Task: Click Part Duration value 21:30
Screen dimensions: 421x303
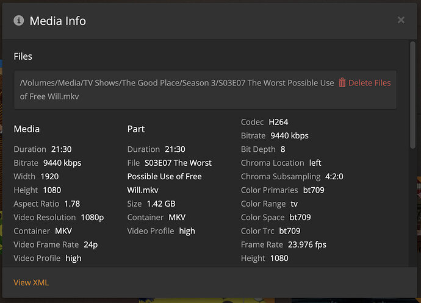Action: pyautogui.click(x=175, y=149)
